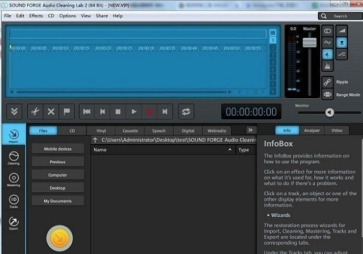Click the volume ramp triangle icon
The image size is (363, 254).
click(342, 31)
